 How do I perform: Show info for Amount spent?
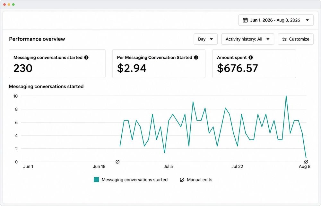251,57
